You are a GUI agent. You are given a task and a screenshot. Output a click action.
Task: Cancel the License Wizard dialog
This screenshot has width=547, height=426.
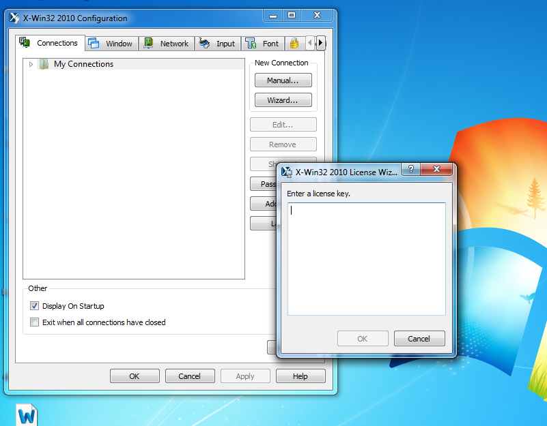[x=419, y=339]
